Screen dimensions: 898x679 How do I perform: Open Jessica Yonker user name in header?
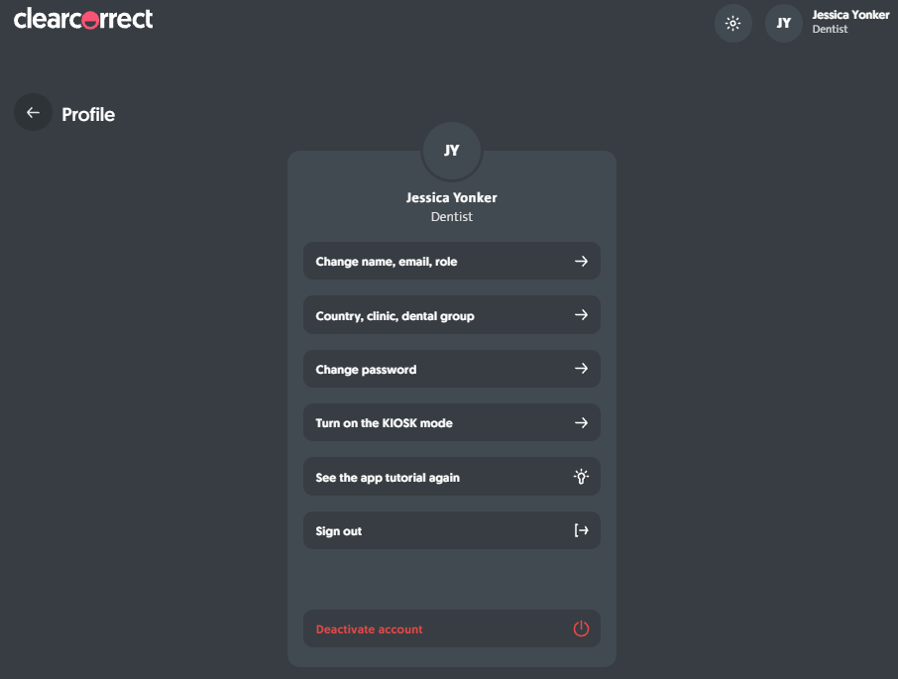pos(849,15)
